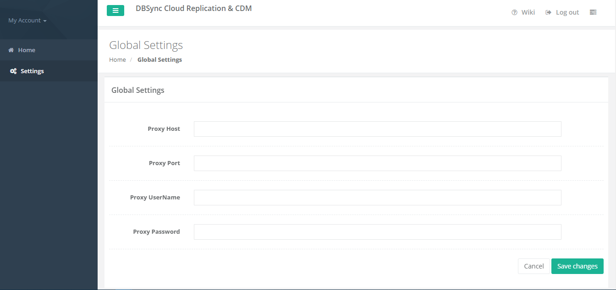
Task: Click the Global Settings breadcrumb text
Action: [x=159, y=60]
